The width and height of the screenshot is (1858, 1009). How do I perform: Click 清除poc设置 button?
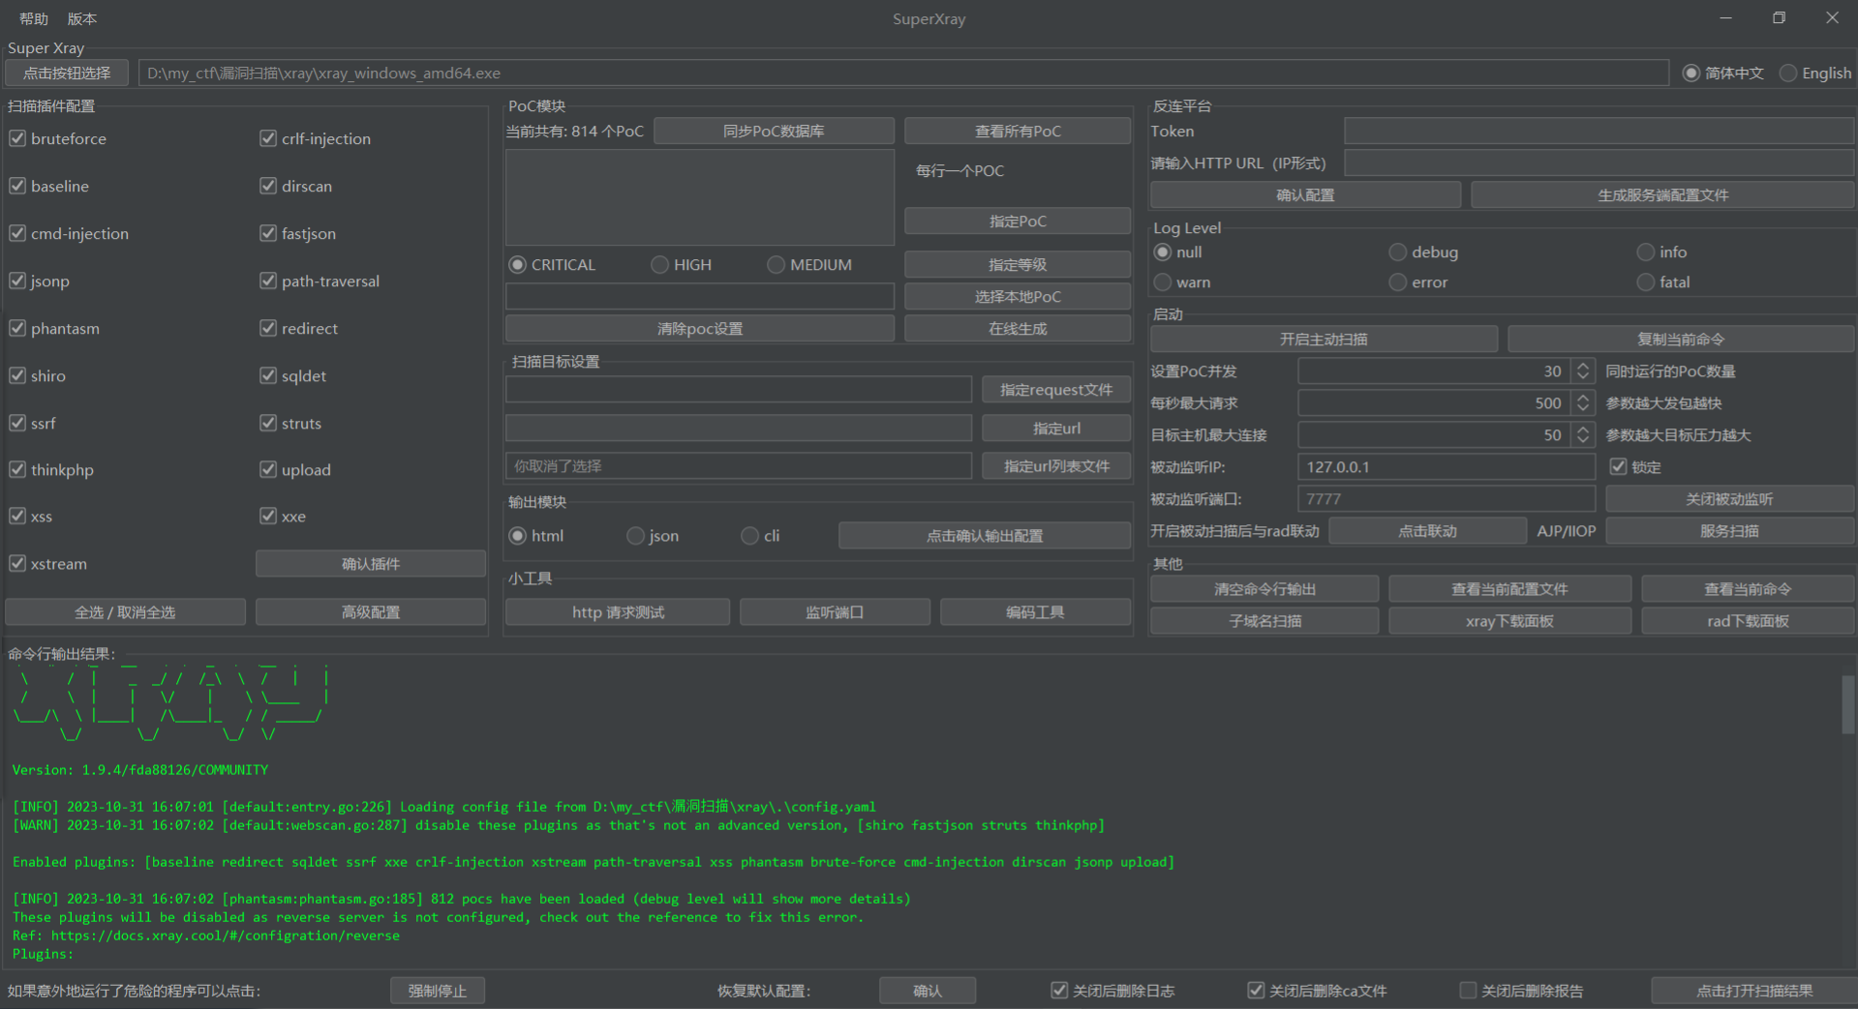tap(700, 329)
